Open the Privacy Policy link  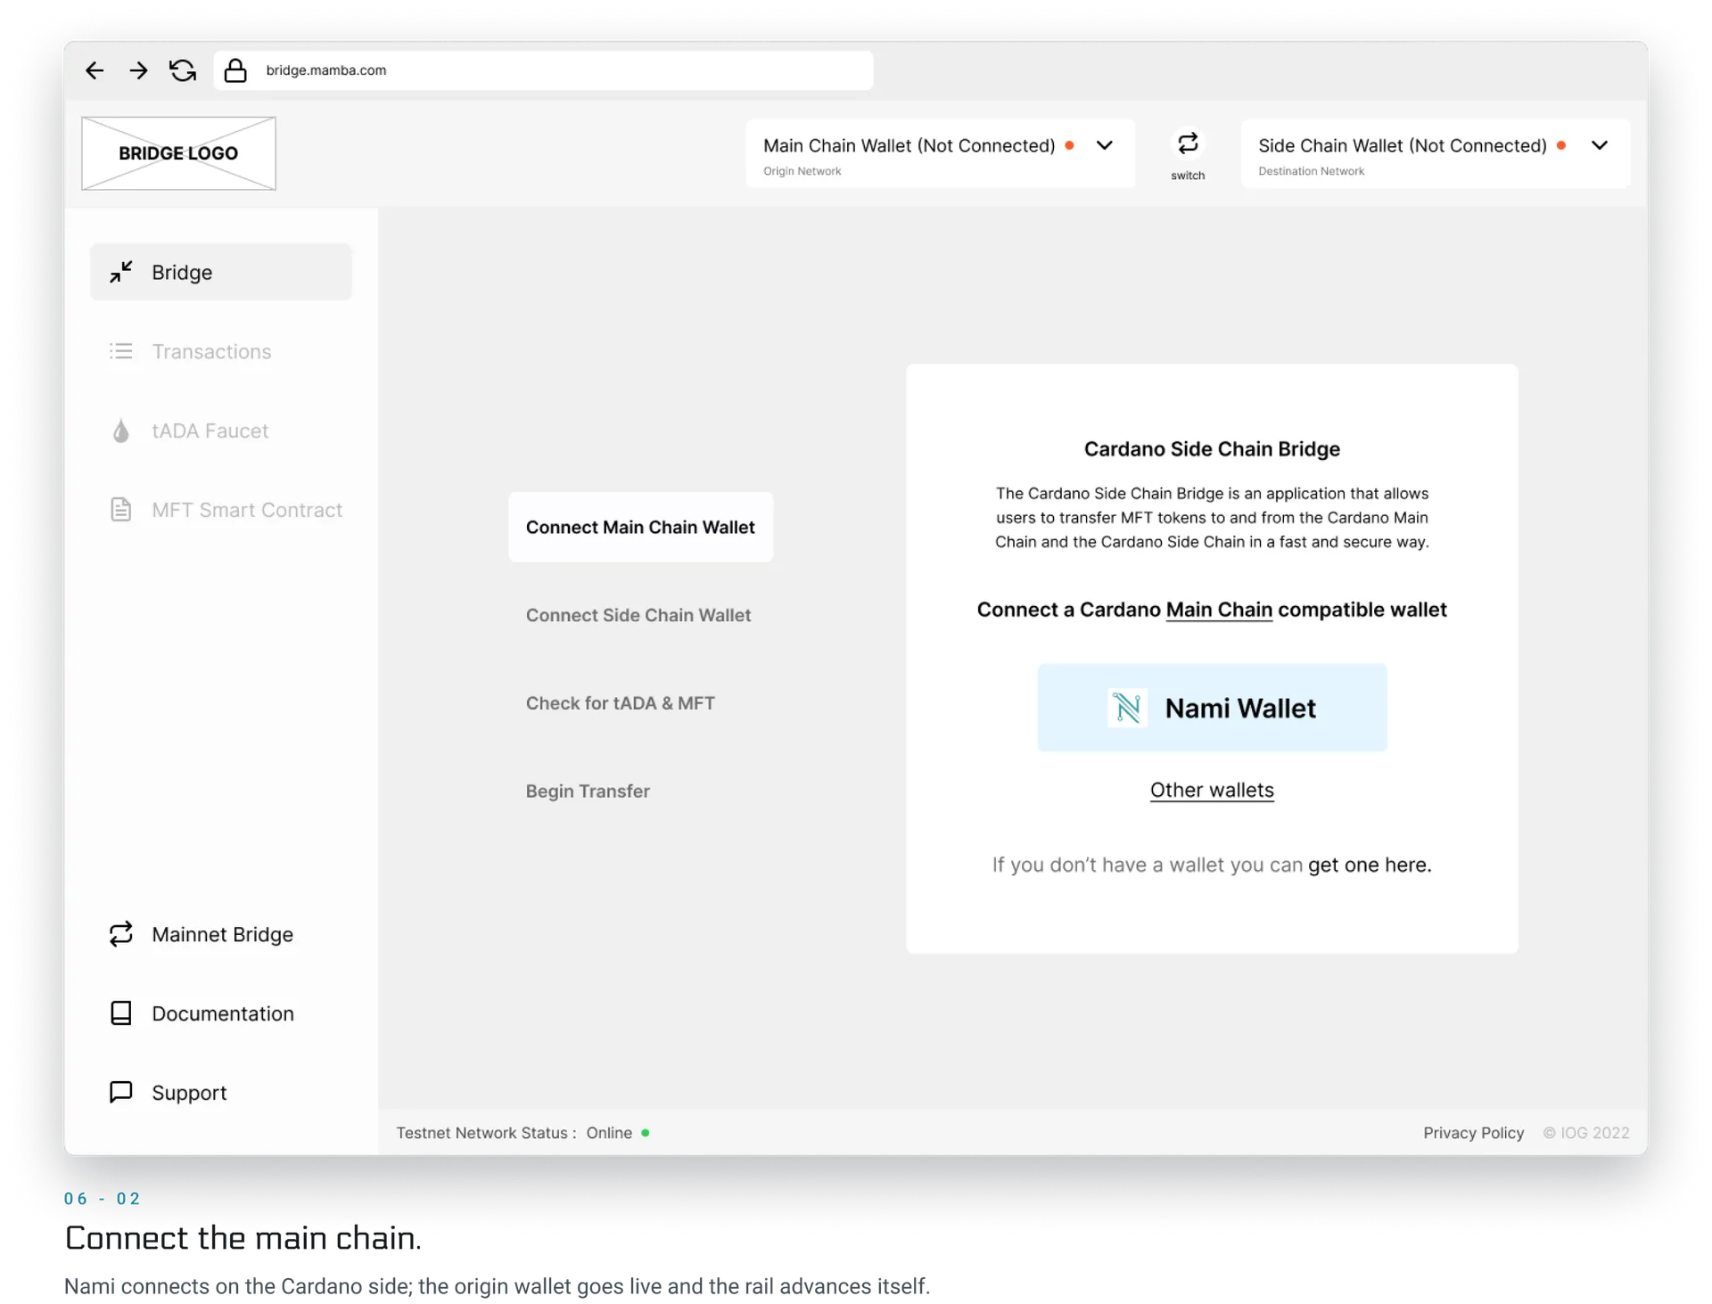(1473, 1133)
